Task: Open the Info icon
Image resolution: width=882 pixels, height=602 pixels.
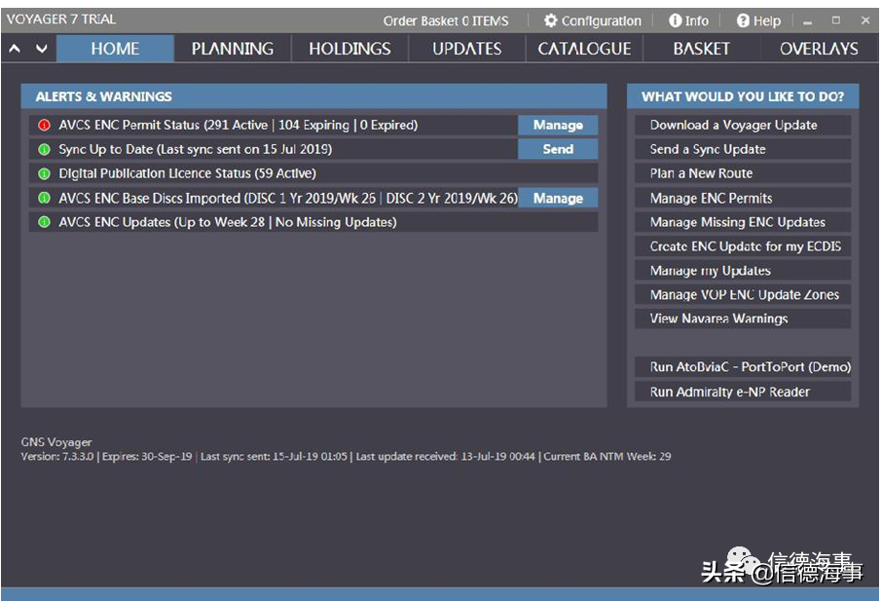Action: point(675,20)
